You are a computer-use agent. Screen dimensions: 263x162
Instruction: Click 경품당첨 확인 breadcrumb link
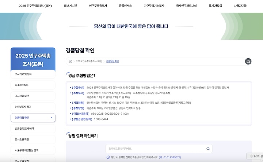113,62
